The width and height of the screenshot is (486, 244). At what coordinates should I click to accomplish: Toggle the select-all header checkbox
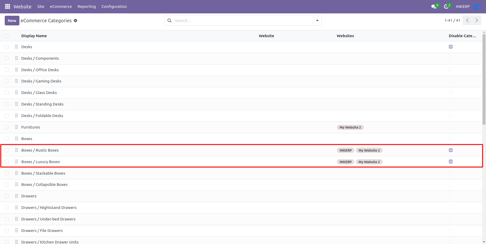[x=7, y=36]
